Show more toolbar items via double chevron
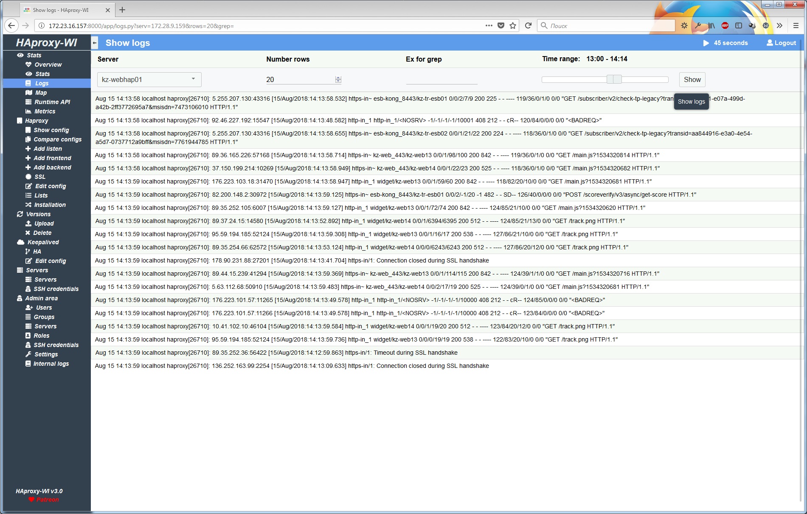Screen dimensions: 807x514 click(779, 25)
